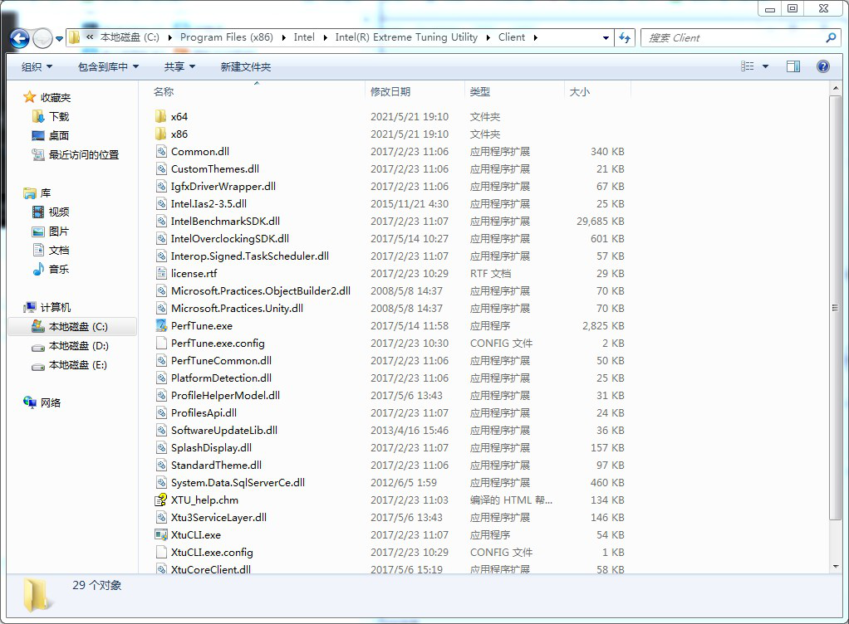Click the scrollbar down arrow of file list
This screenshot has height=624, width=849.
coord(835,566)
